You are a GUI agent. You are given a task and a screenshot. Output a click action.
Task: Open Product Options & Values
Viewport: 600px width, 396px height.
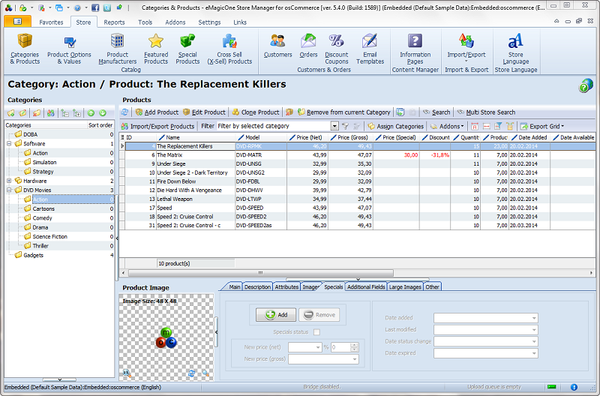click(x=69, y=49)
